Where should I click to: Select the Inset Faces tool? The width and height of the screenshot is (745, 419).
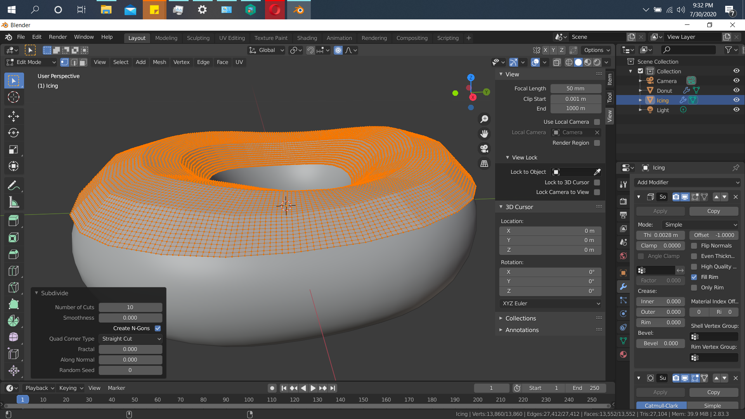coord(14,237)
